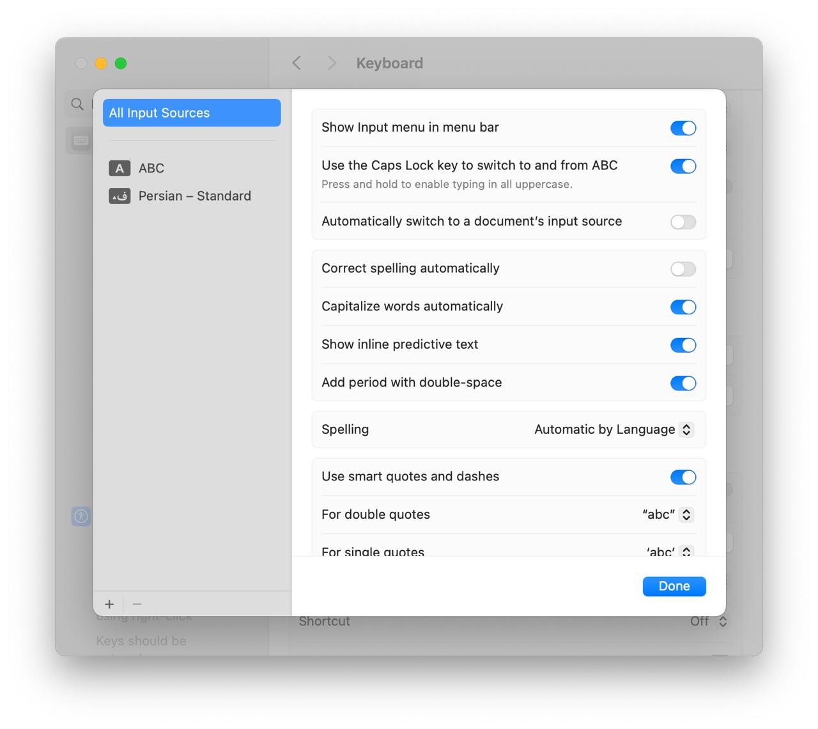The image size is (818, 729).
Task: Select ABC input source row
Action: (x=192, y=168)
